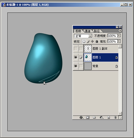134x138 pixels.
Task: Click layers scrollbar down arrow
Action: pos(120,113)
